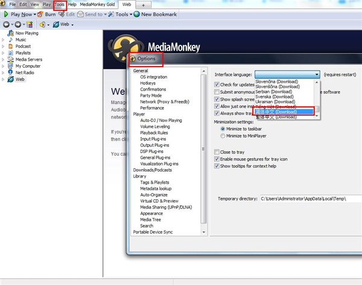Click the Send to device icon
The height and width of the screenshot is (285, 362).
pyautogui.click(x=80, y=14)
